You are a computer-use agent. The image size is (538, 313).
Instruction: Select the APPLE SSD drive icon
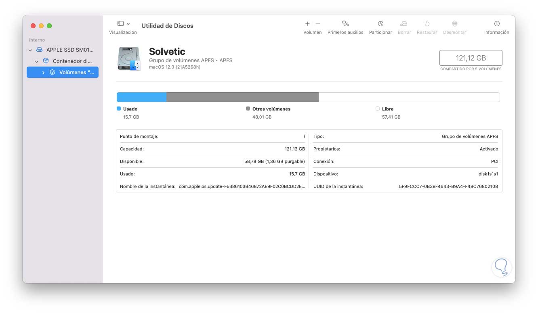click(39, 50)
